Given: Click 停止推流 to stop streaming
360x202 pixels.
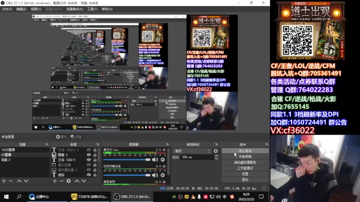Looking at the screenshot, I should pos(245,151).
